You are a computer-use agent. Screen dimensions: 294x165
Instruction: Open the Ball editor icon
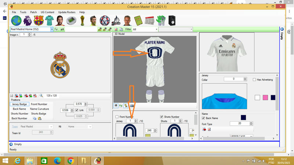point(105,21)
